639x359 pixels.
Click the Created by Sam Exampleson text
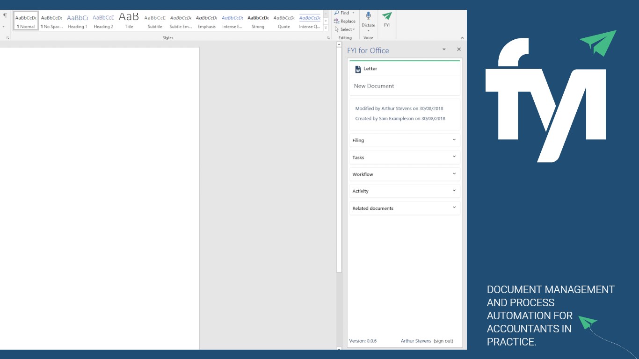[400, 119]
